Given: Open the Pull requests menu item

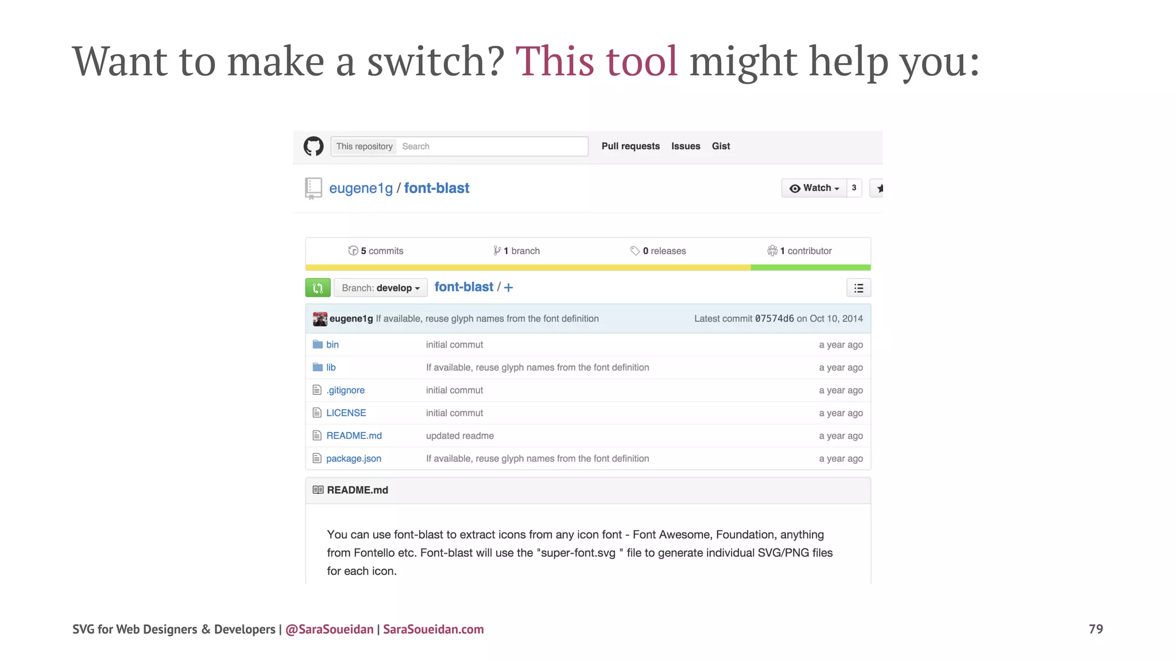Looking at the screenshot, I should tap(630, 146).
